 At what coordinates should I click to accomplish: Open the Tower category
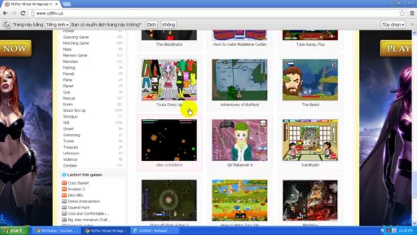[x=68, y=141]
